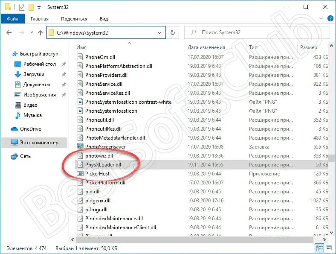The height and width of the screenshot is (254, 336).
Task: Open Рабочий стол in navigation pane
Action: point(35,64)
